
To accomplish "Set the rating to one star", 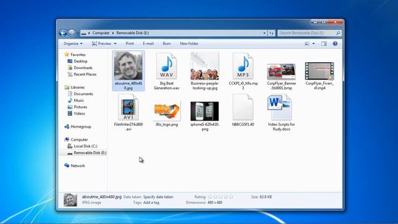I will coord(210,197).
